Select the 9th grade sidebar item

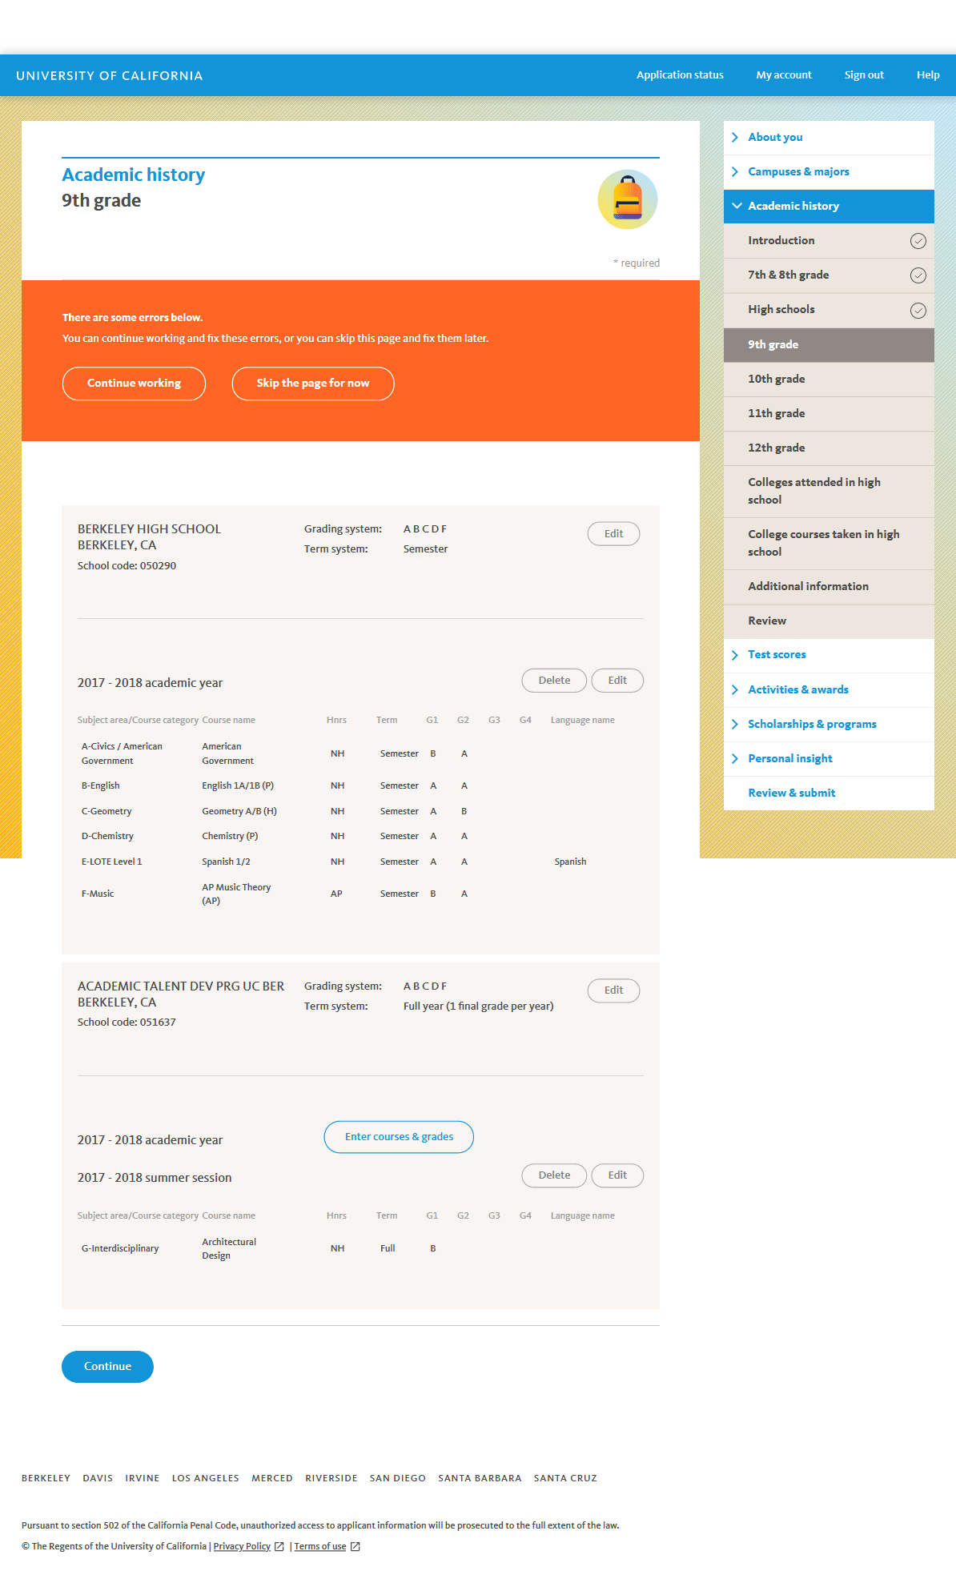coord(829,345)
